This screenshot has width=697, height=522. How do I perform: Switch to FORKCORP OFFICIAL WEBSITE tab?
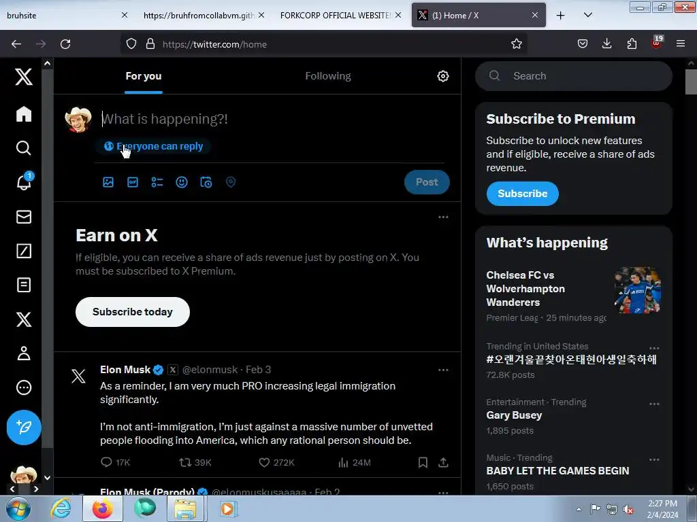click(x=335, y=15)
